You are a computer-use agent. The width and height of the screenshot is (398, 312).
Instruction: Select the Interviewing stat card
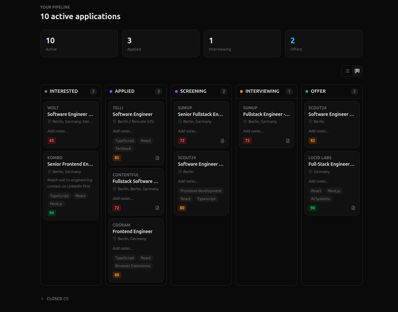[242, 44]
